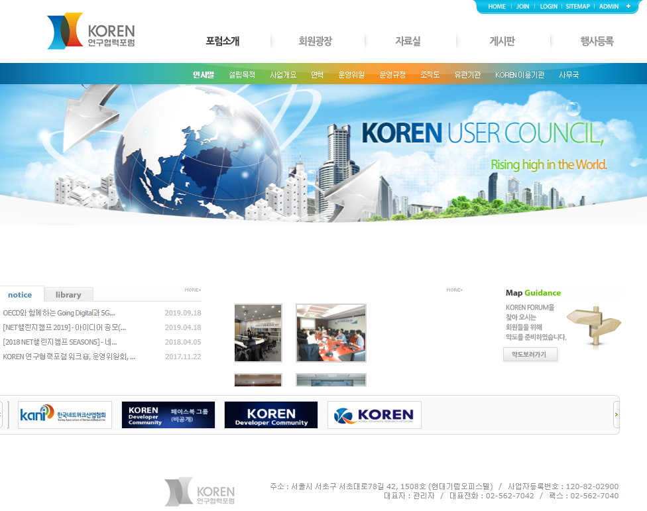
Task: Open the 포럼소개 main menu
Action: pyautogui.click(x=223, y=41)
